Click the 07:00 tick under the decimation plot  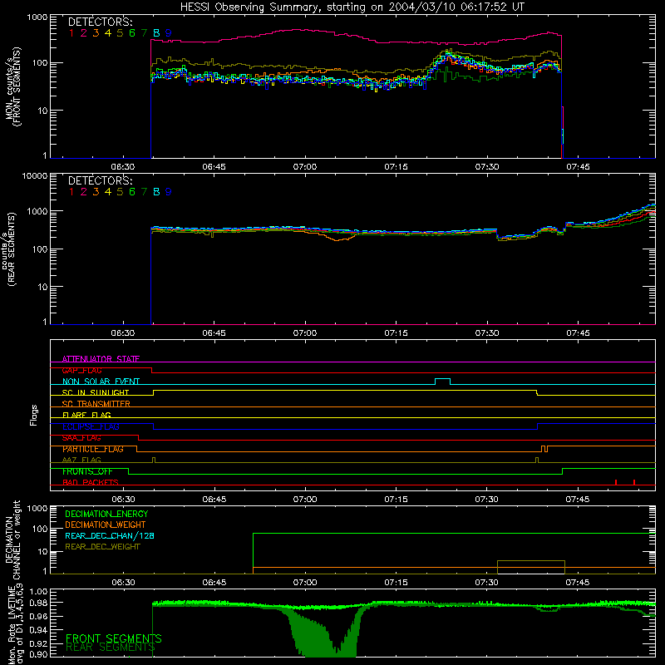pyautogui.click(x=305, y=583)
